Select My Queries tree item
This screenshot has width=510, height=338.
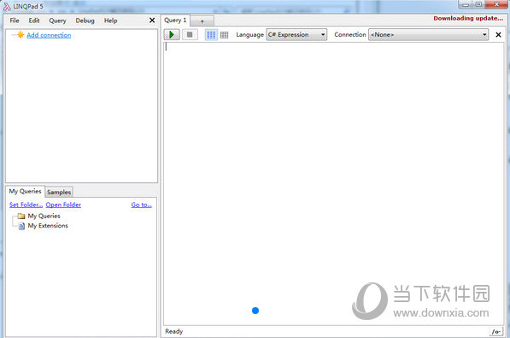point(44,216)
